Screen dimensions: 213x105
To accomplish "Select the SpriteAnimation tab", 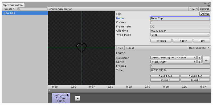I will [13, 5].
